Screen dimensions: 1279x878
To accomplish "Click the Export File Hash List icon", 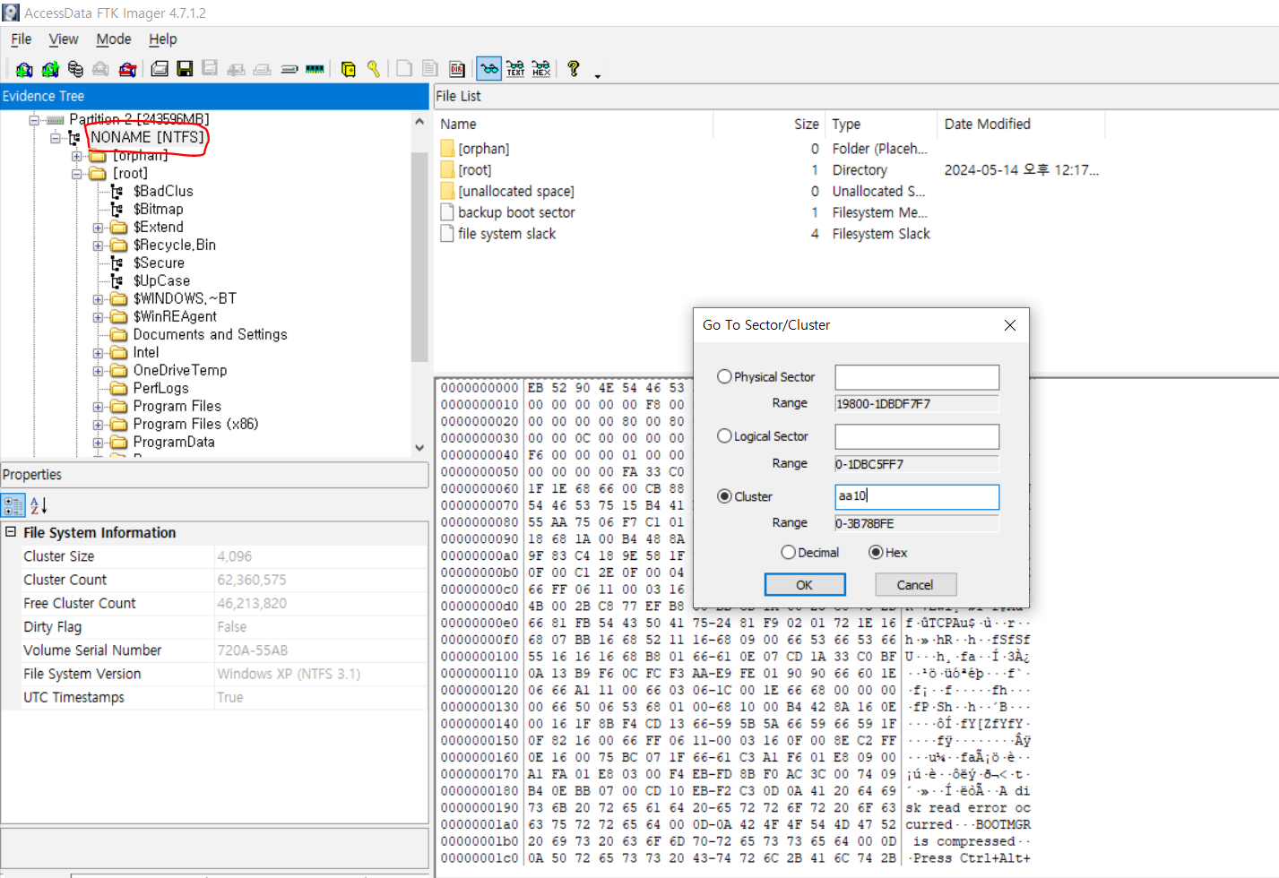I will pos(431,69).
